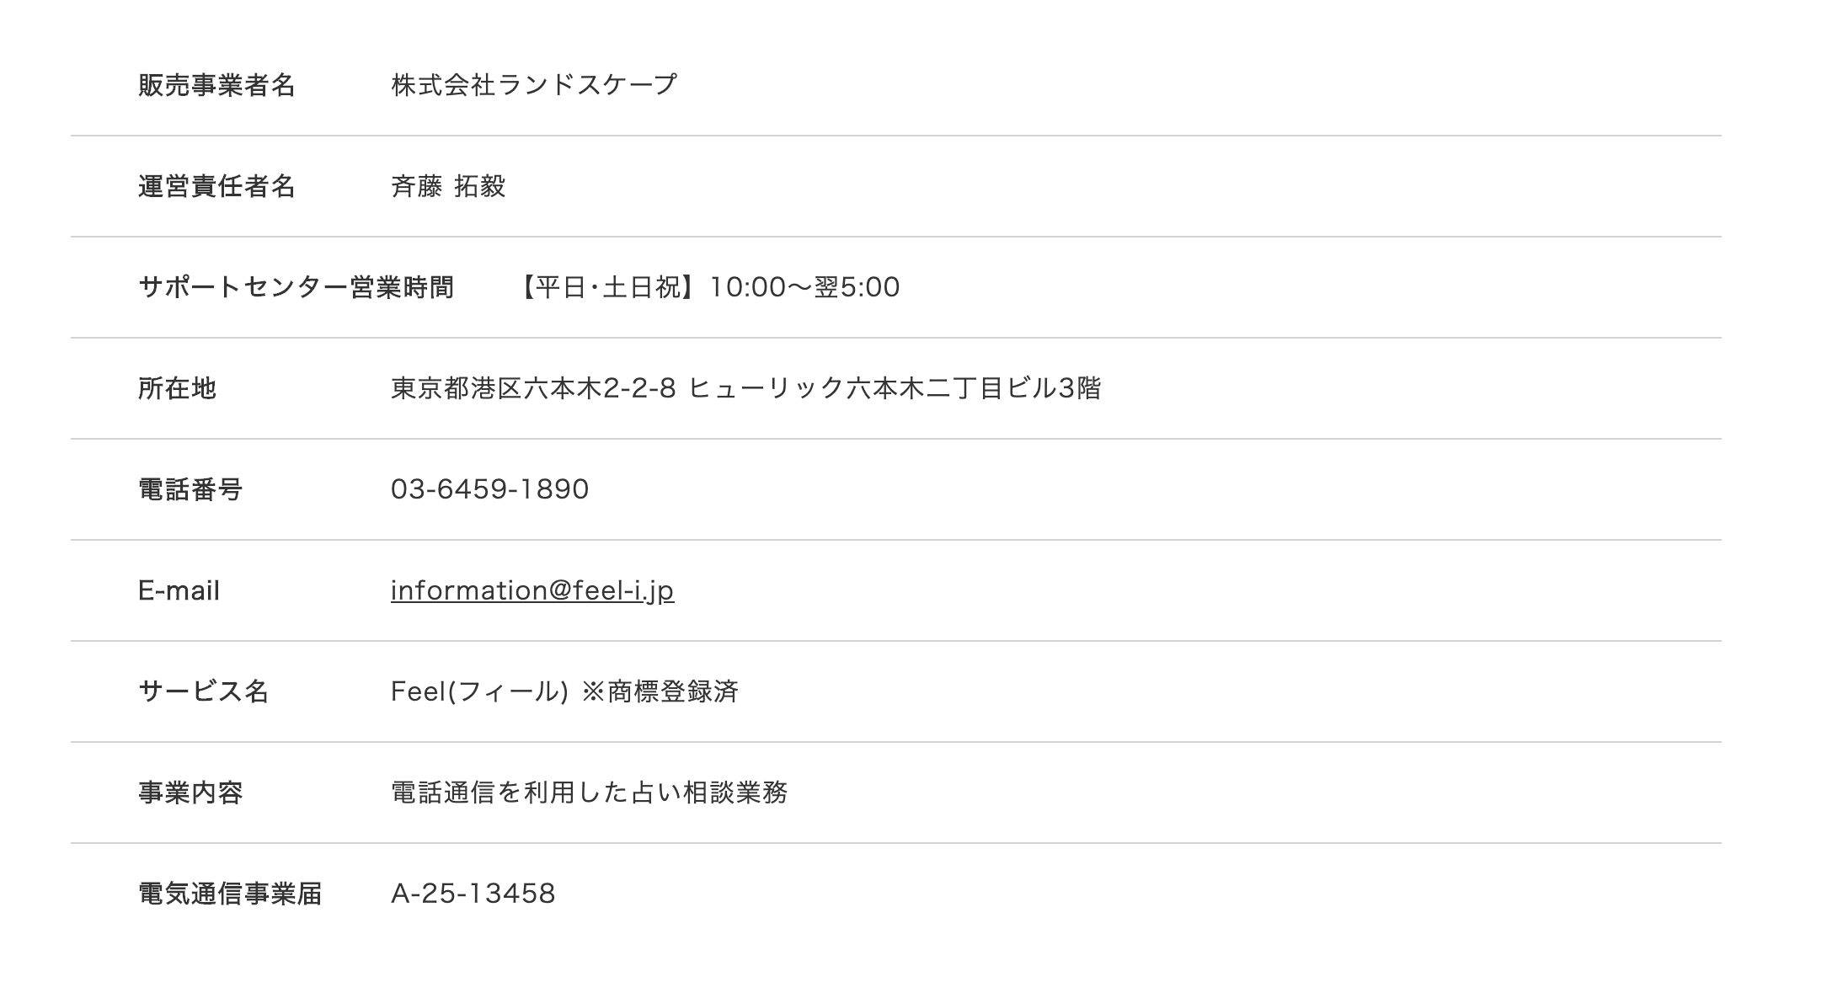Click the 電話通信を利用した占い相談業務 description
The image size is (1843, 982).
click(x=589, y=793)
